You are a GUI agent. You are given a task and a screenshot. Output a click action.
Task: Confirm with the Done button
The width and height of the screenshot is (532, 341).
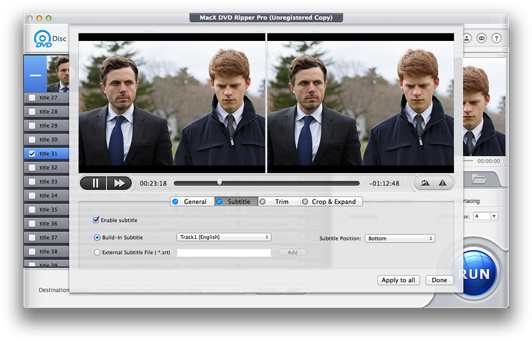point(439,280)
